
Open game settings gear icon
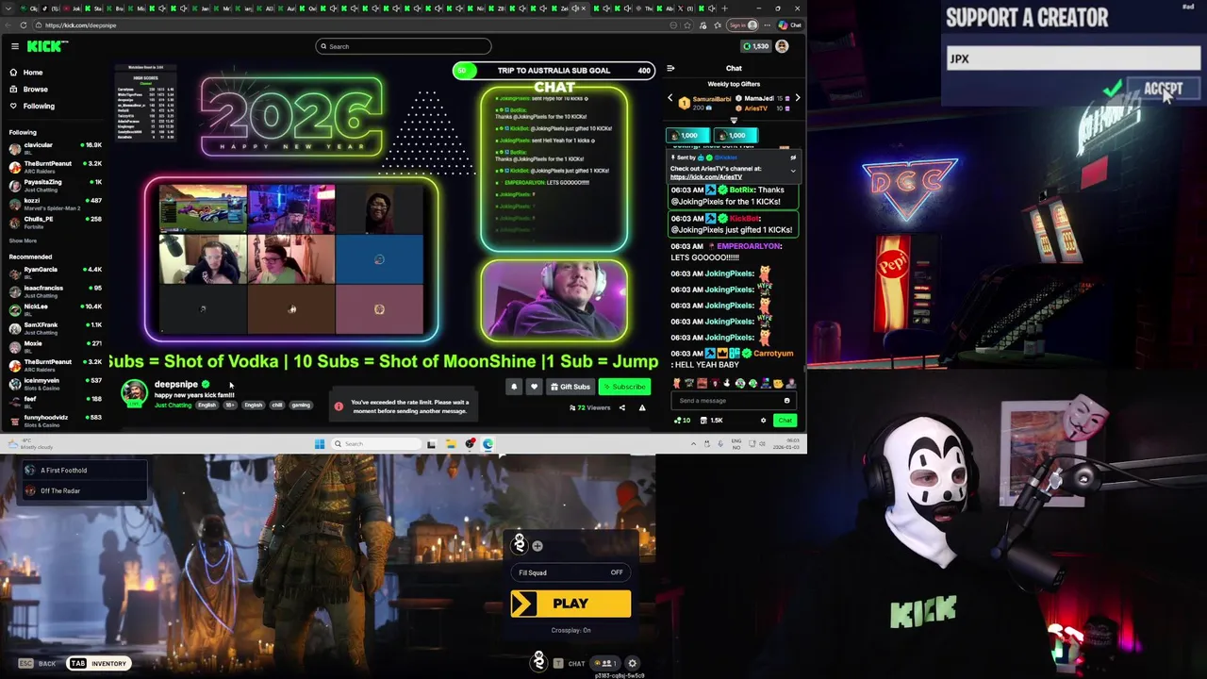(633, 664)
